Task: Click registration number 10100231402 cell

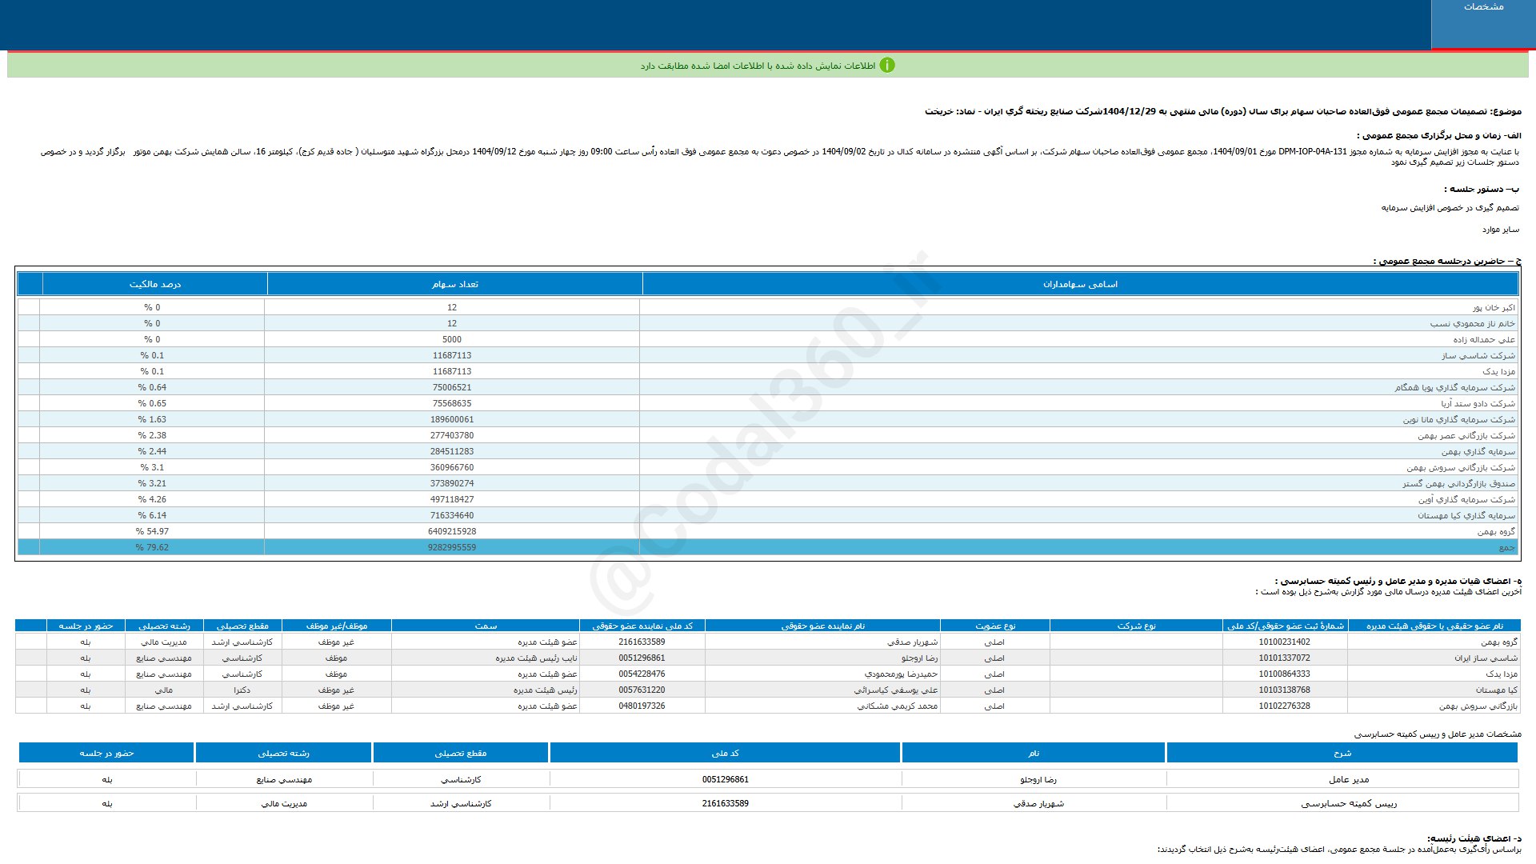Action: pyautogui.click(x=1284, y=642)
